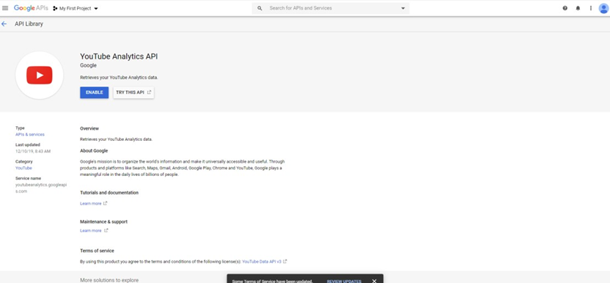Open the YouTube category link

[23, 168]
